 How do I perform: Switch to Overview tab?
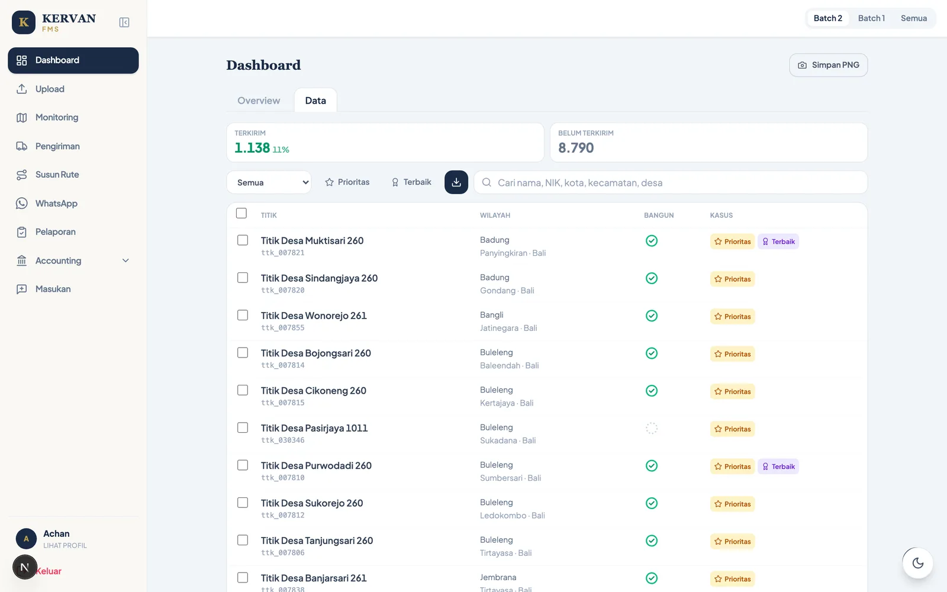pos(259,101)
